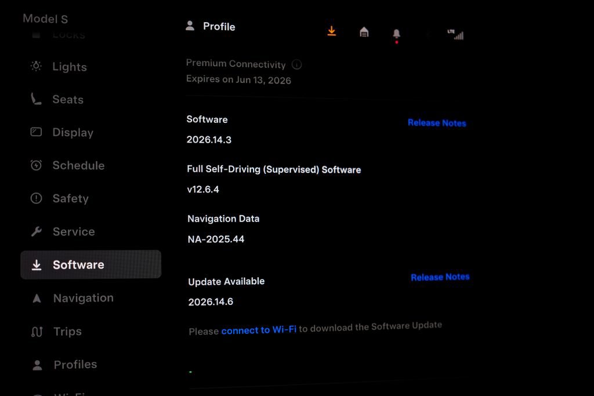Open Release Notes for version 2026.14.3
This screenshot has height=396, width=594.
[x=437, y=123]
